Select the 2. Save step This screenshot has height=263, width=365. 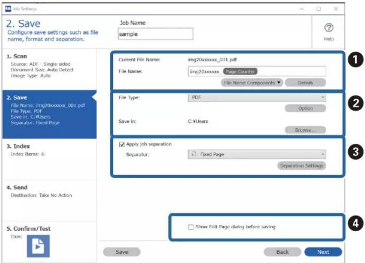pos(49,114)
